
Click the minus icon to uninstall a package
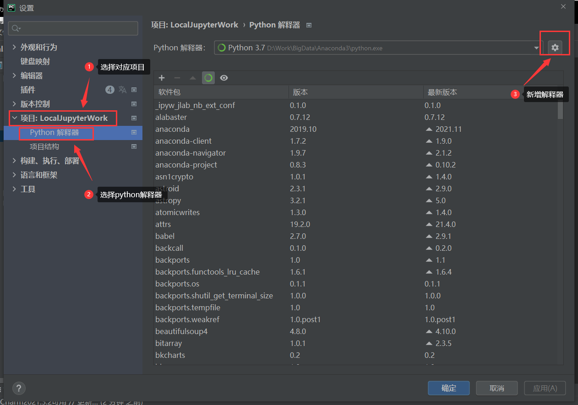click(177, 78)
